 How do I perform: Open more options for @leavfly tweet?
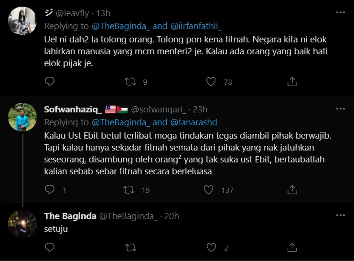340,12
